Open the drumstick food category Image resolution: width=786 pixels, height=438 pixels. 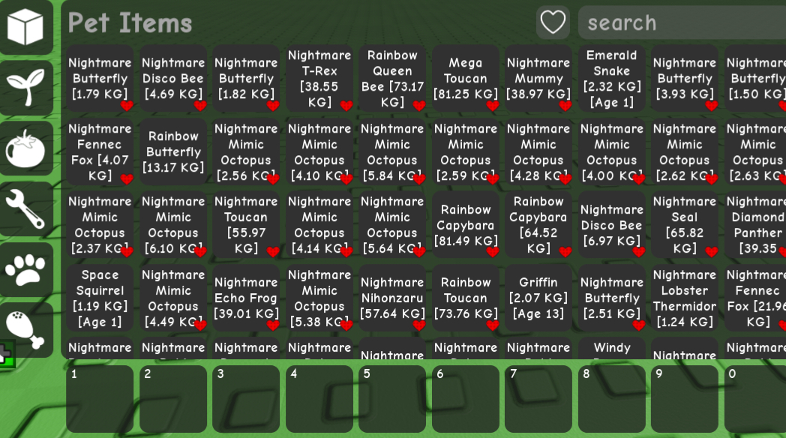26,330
